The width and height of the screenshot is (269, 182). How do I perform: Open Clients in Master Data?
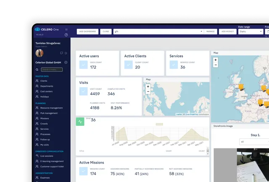(44, 81)
